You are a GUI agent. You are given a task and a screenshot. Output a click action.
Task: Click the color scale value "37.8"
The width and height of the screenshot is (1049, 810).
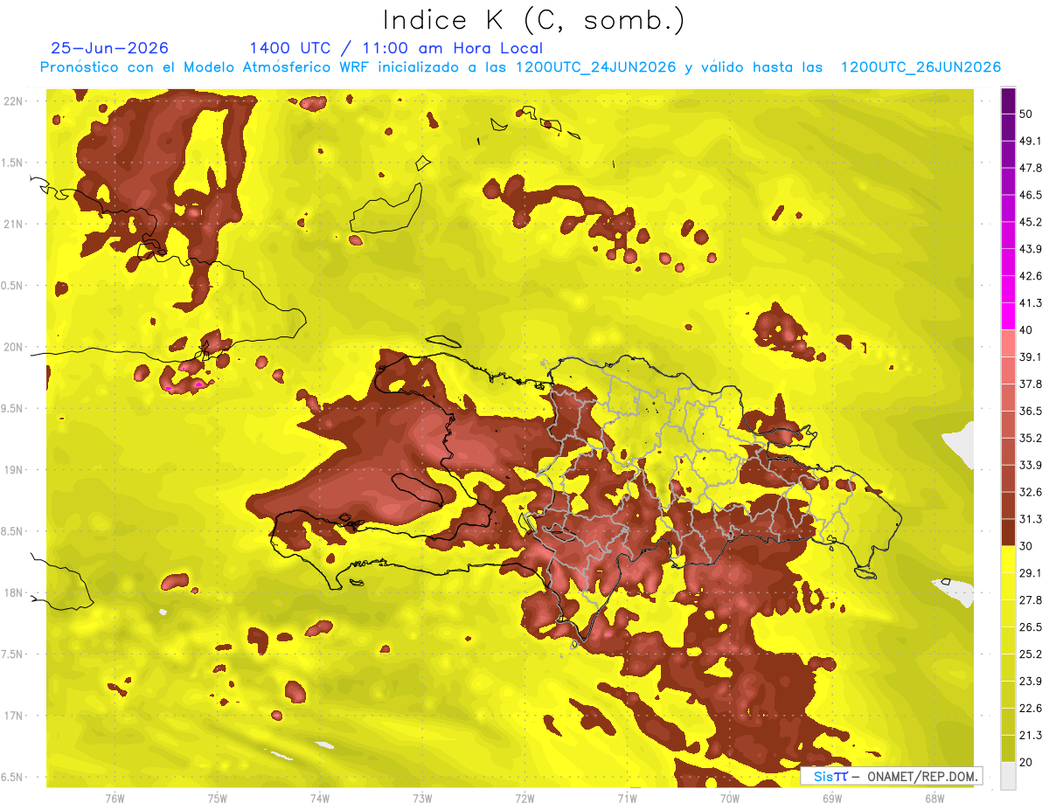(x=1031, y=384)
